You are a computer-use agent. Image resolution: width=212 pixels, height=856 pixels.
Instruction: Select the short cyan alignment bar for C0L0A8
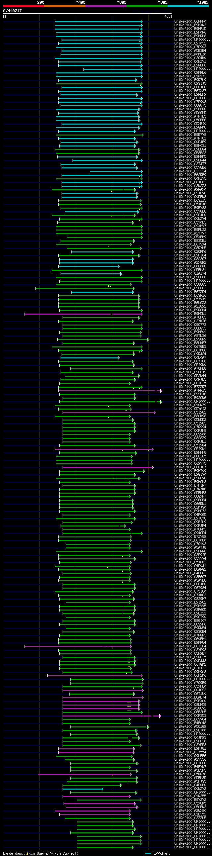point(89,266)
